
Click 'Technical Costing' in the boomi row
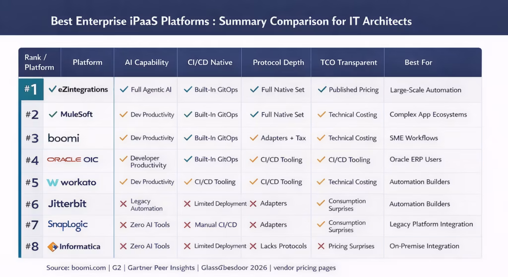point(353,138)
